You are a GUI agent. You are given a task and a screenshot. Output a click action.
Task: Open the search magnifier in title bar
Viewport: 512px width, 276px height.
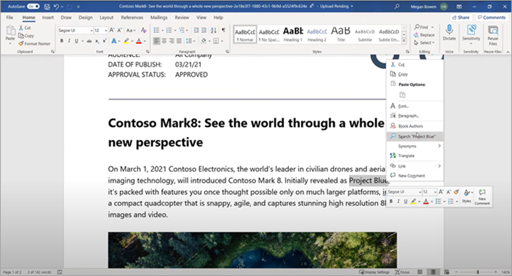tap(397, 6)
